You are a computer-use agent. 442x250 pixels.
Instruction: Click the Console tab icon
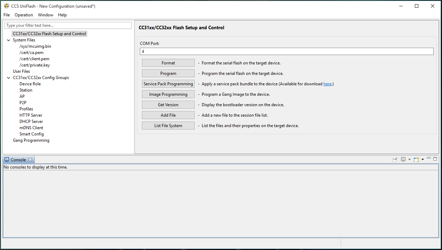click(x=6, y=159)
